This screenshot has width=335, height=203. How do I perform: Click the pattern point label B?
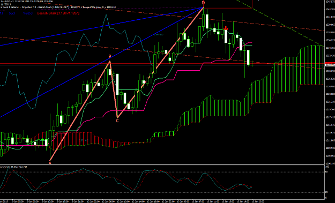point(110,57)
